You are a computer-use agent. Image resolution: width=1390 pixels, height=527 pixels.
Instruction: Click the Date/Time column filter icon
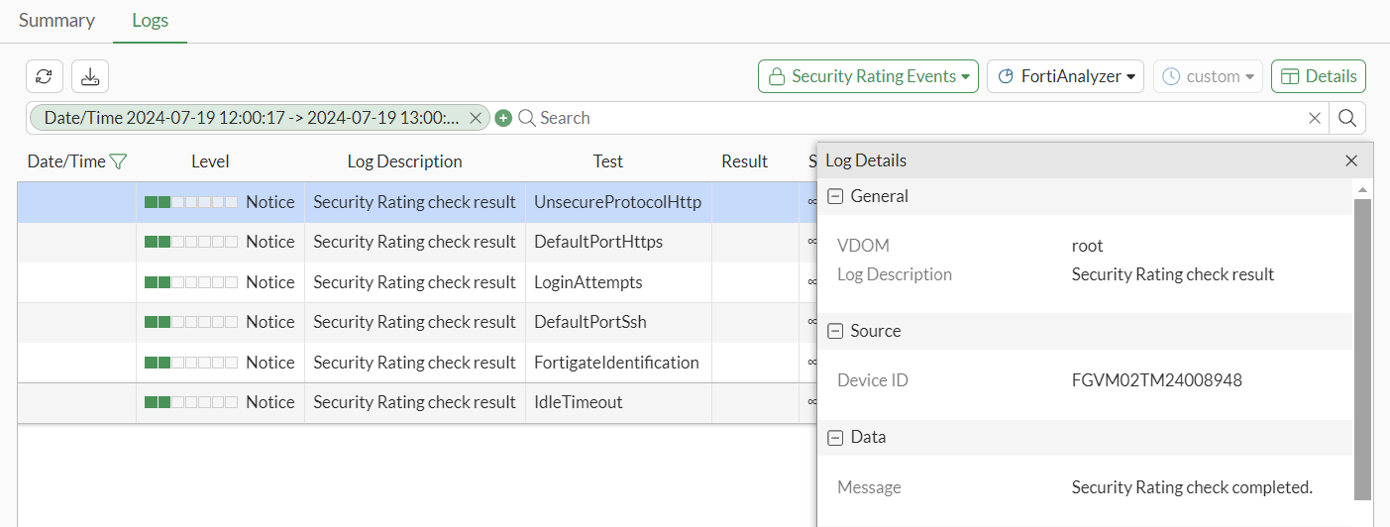(119, 161)
